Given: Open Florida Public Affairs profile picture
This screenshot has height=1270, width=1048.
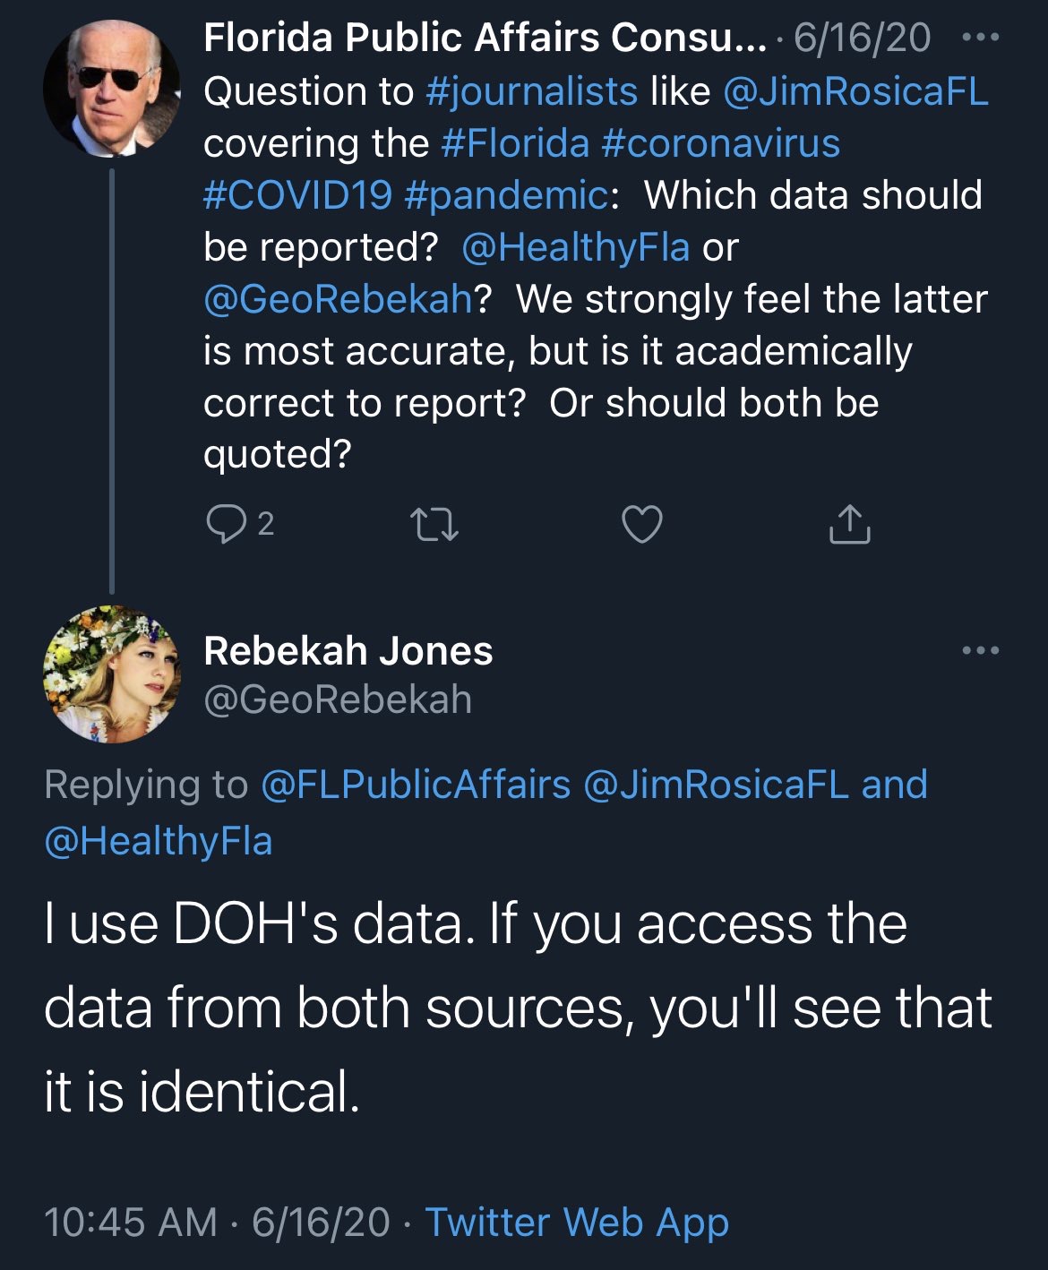Looking at the screenshot, I should pos(111,88).
